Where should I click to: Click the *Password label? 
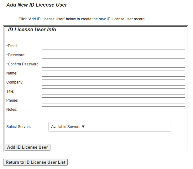click(x=16, y=55)
